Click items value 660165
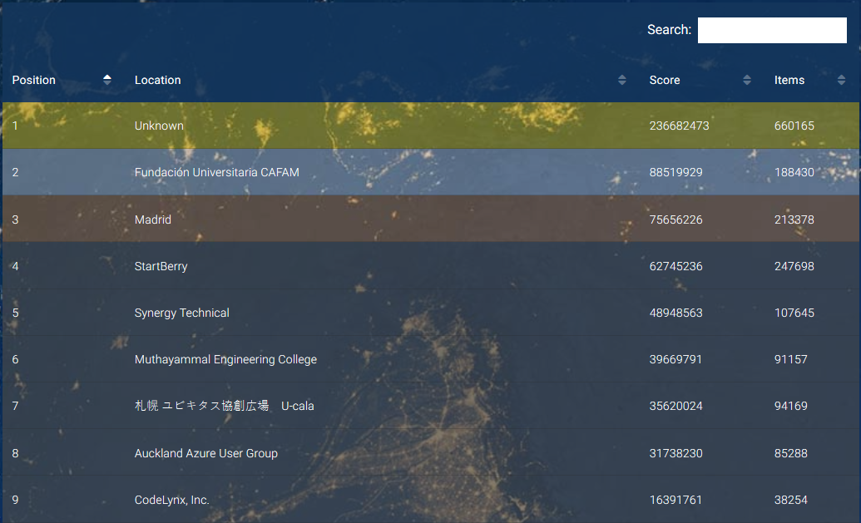This screenshot has height=523, width=861. click(794, 126)
